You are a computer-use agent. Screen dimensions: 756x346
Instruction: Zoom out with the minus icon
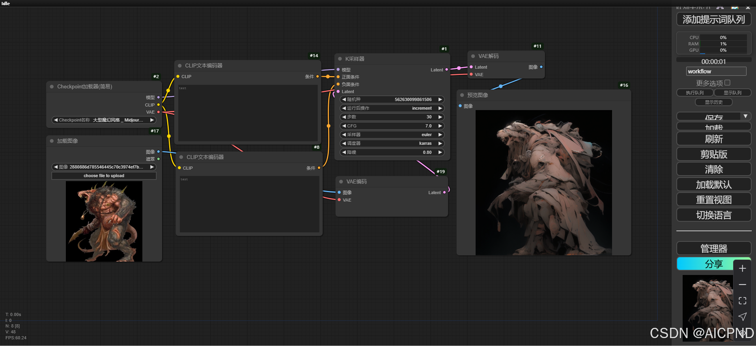click(742, 284)
